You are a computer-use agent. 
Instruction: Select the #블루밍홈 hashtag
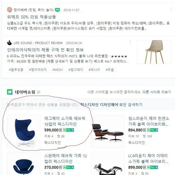point(16,70)
